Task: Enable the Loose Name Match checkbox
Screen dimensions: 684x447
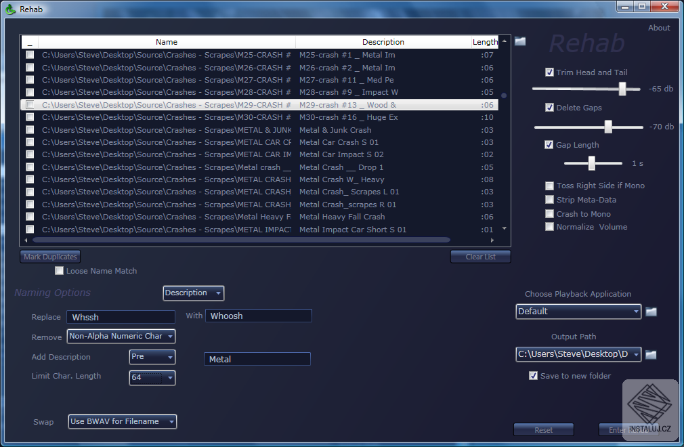Action: (x=60, y=271)
